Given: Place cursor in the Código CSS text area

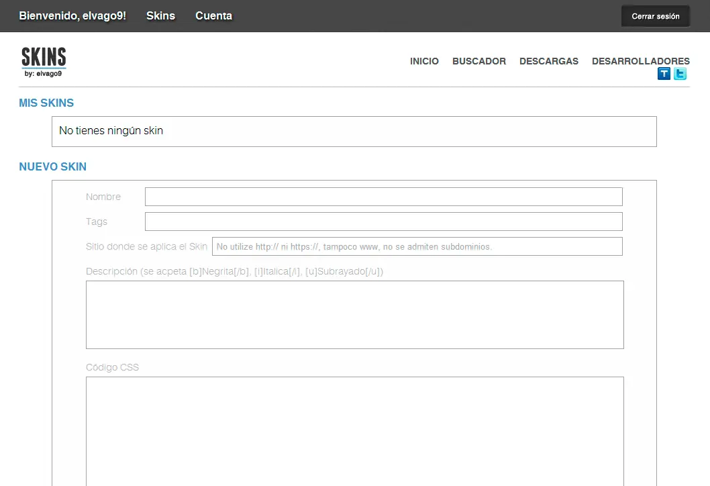Looking at the screenshot, I should pos(354,430).
